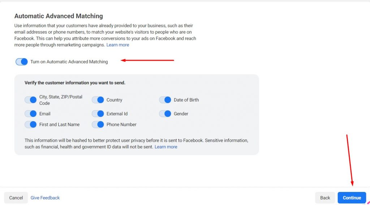Click the 'Turn on Automatic Advanced Matching' label text
The image size is (370, 205).
[69, 62]
